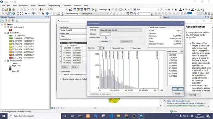Enable Show Std. Dev. checkbox
The image size is (213, 119).
tap(111, 48)
